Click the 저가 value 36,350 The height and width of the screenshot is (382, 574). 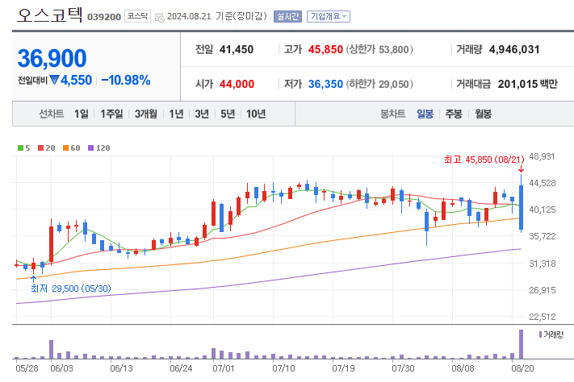click(325, 84)
